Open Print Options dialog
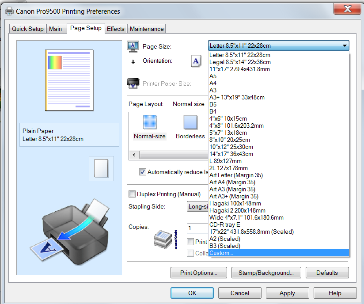The width and height of the screenshot is (364, 304). click(x=199, y=273)
